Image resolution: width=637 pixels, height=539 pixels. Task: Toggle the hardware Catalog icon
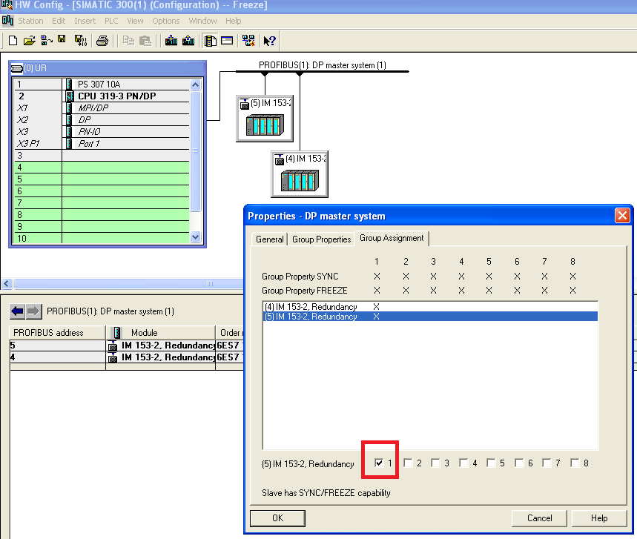click(x=210, y=41)
